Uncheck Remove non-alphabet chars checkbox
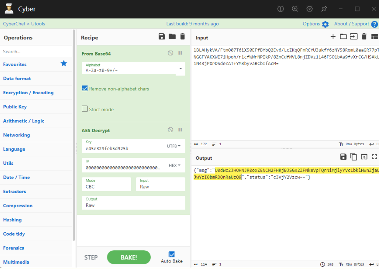Screen dimensions: 379x269 (x=85, y=89)
